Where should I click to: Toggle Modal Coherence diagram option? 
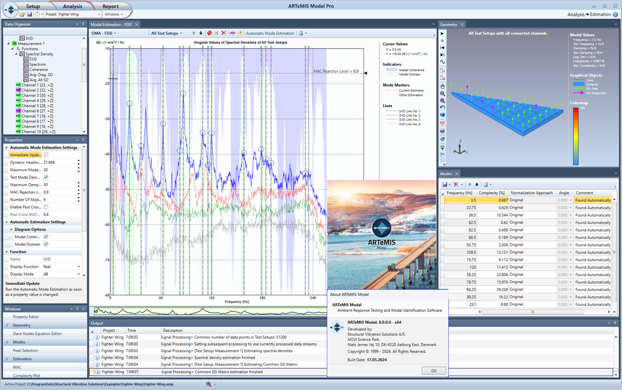coord(46,237)
